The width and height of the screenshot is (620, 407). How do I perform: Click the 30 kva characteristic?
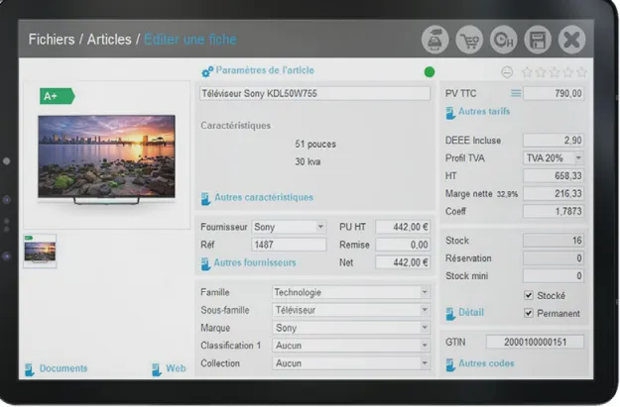click(x=308, y=161)
